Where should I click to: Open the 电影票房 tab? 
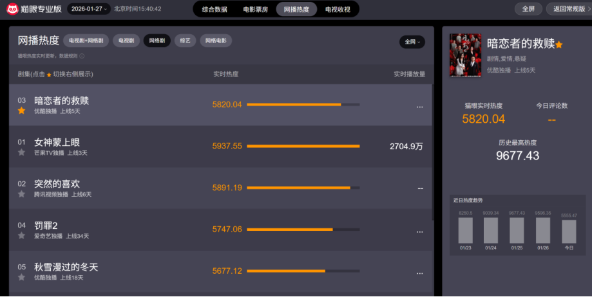[255, 10]
